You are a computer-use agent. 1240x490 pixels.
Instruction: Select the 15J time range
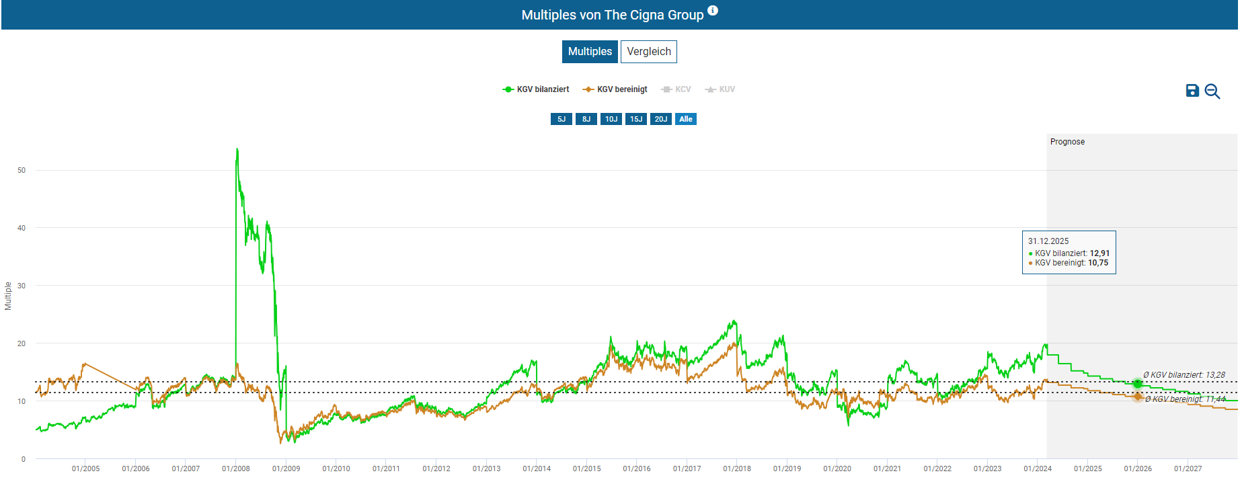pos(636,119)
